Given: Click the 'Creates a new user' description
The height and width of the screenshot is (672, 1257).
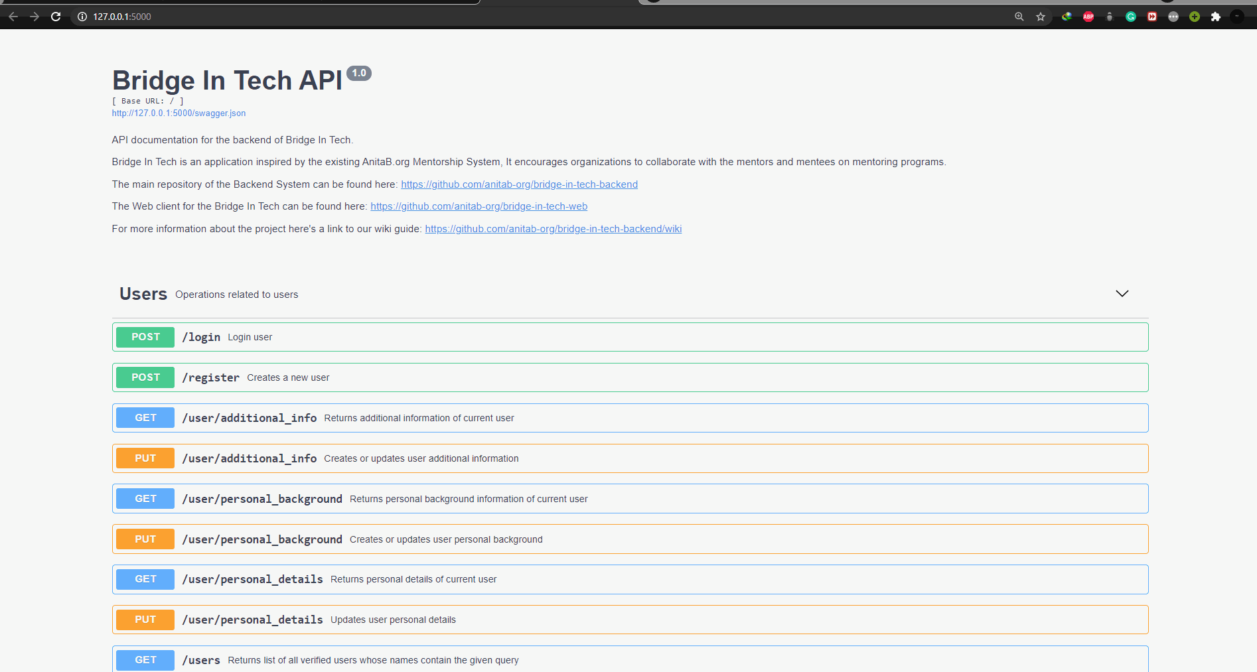Looking at the screenshot, I should point(288,377).
